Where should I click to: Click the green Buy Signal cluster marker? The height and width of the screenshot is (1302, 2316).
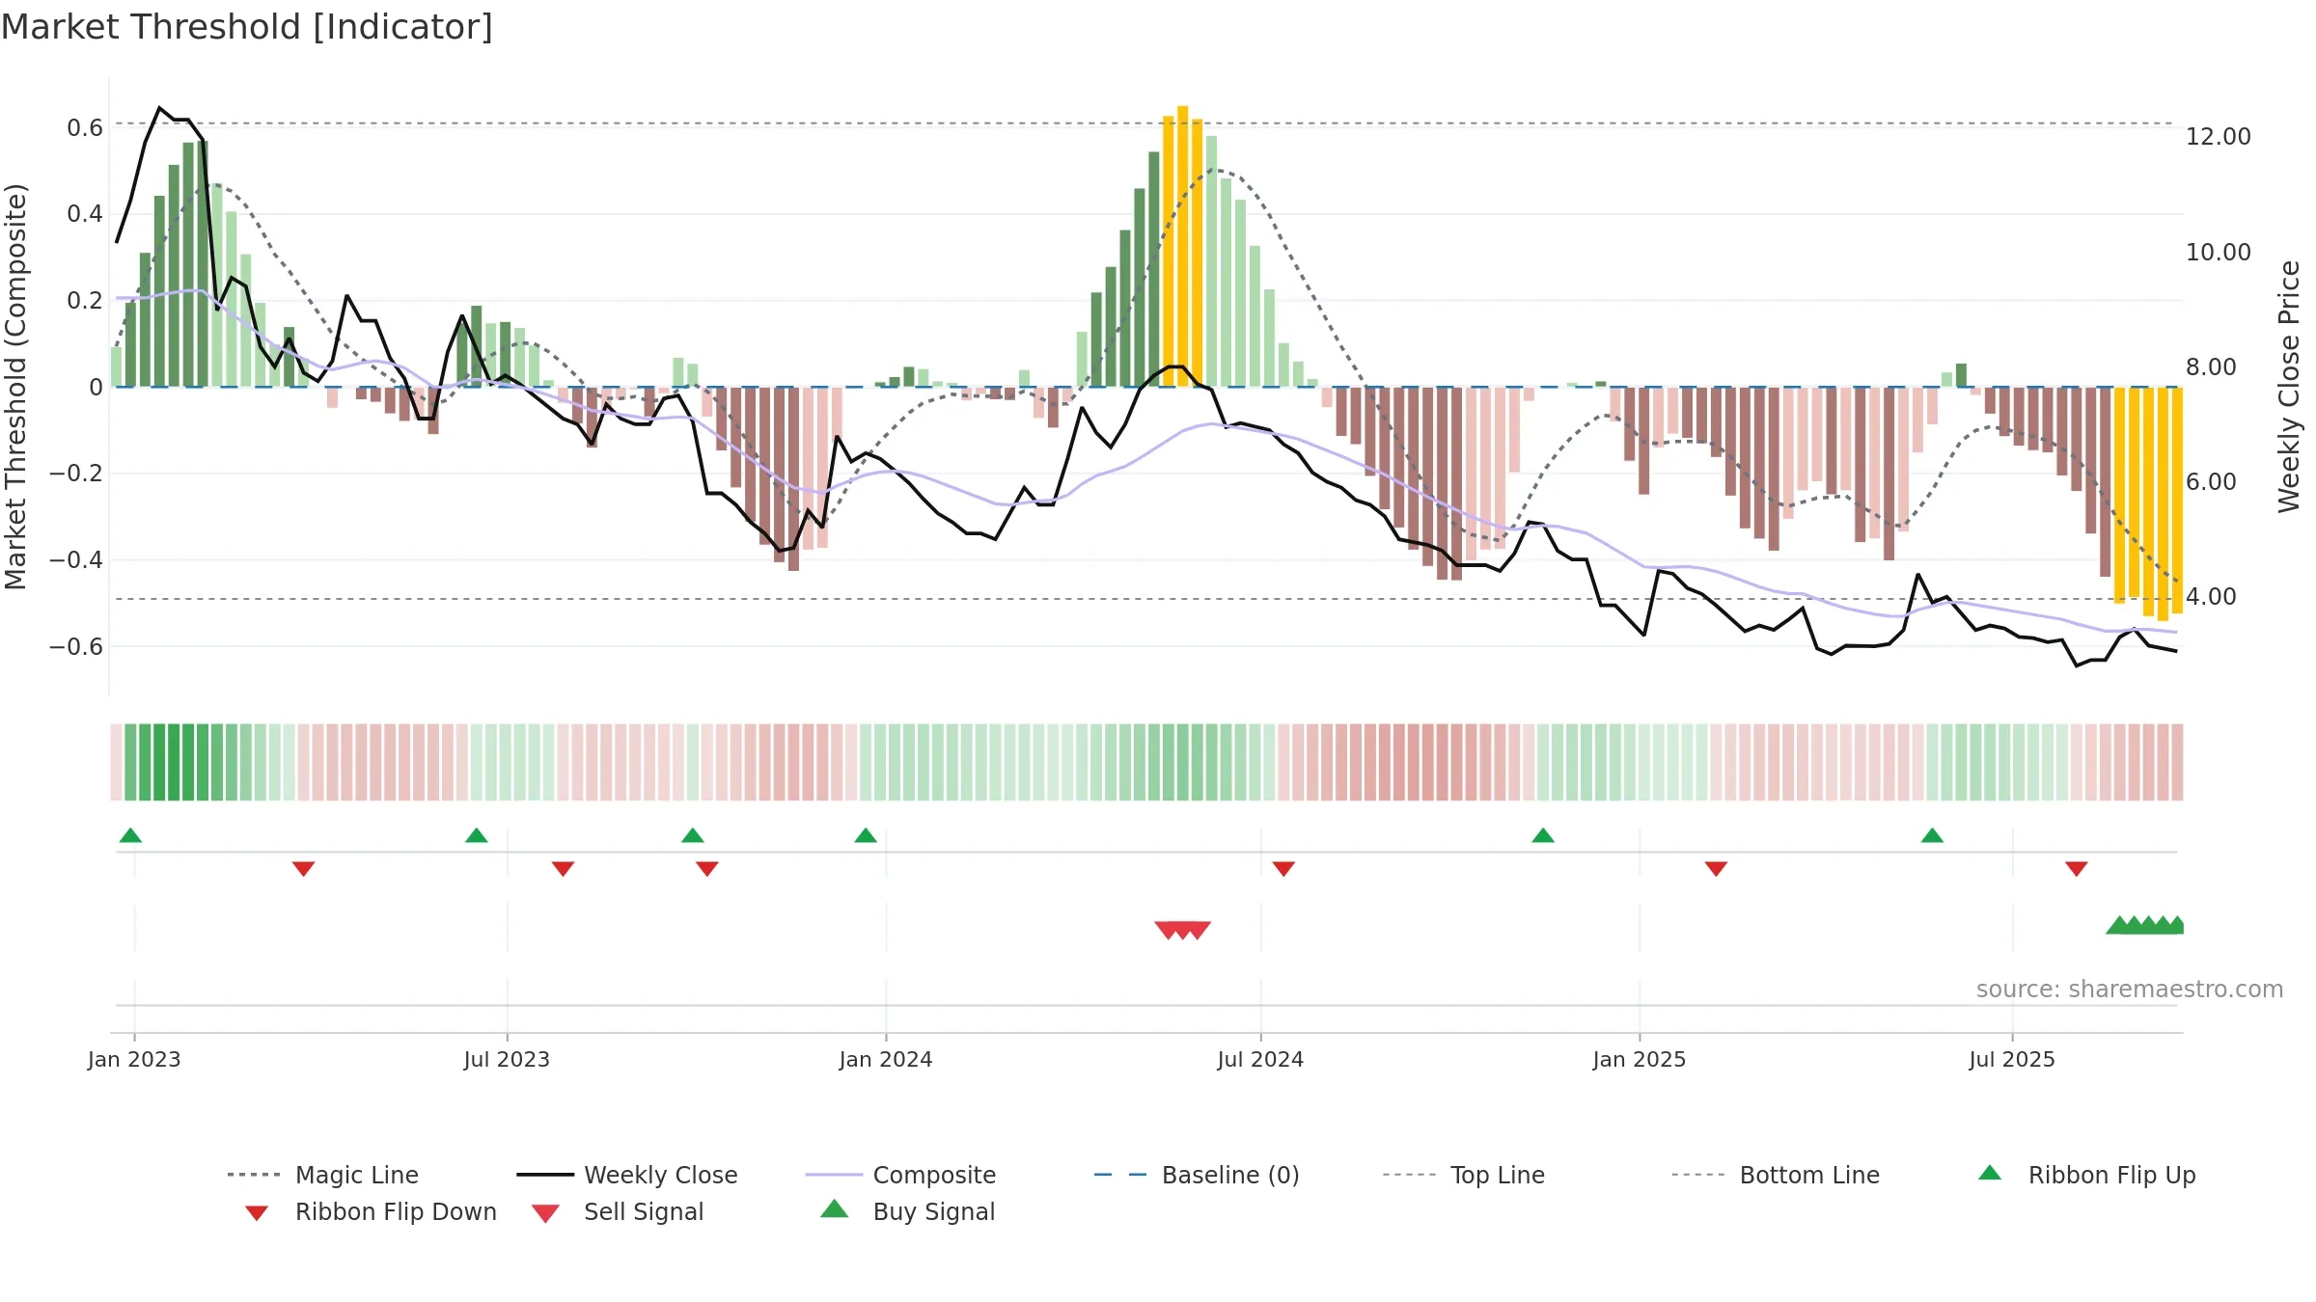2144,925
